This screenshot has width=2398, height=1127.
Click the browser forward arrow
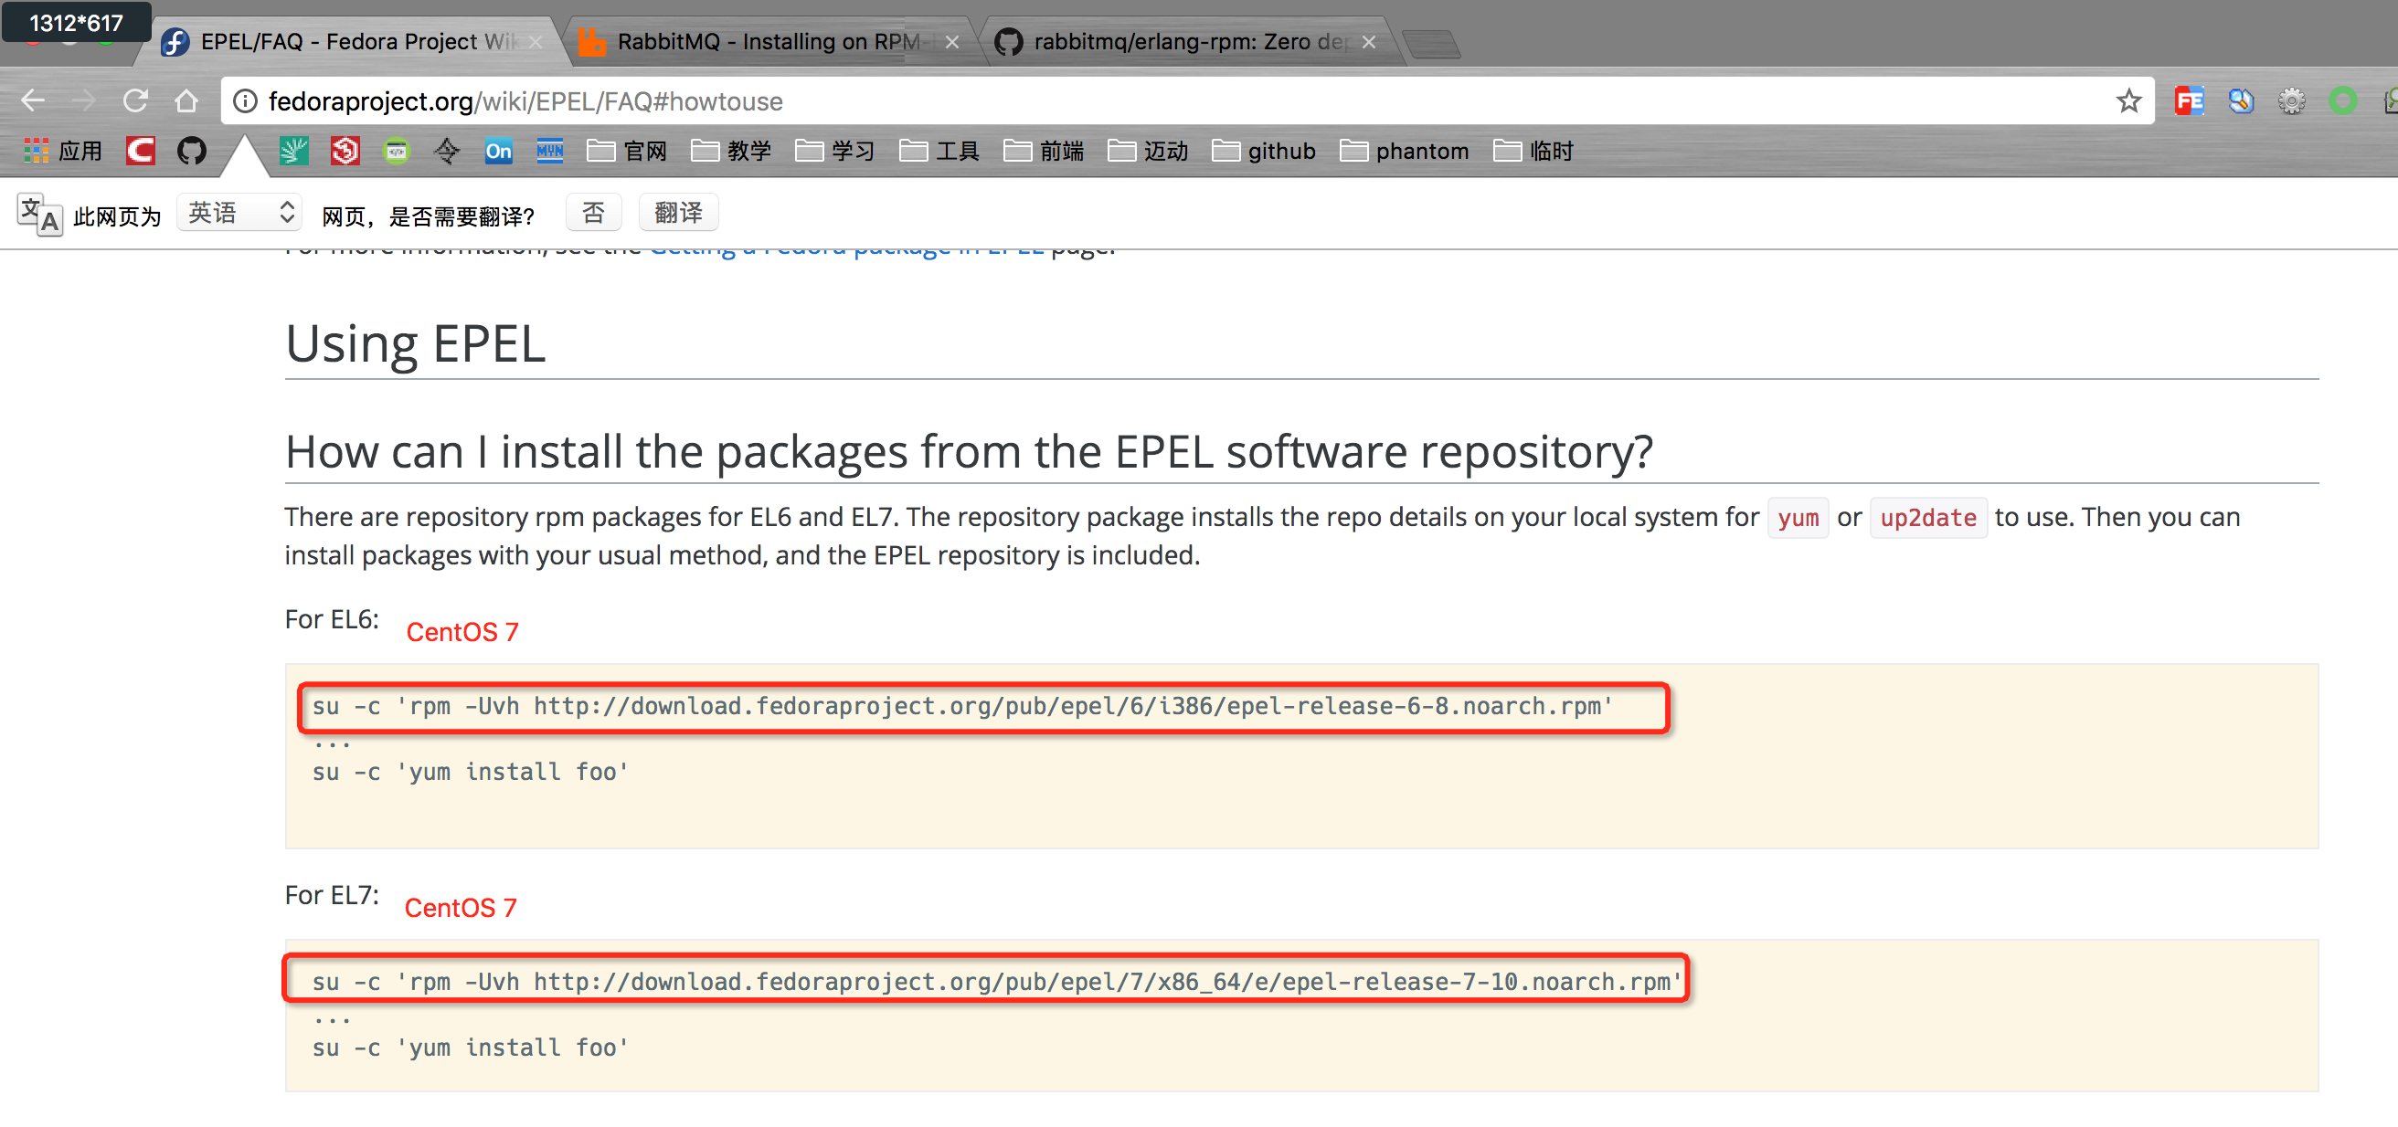coord(84,100)
